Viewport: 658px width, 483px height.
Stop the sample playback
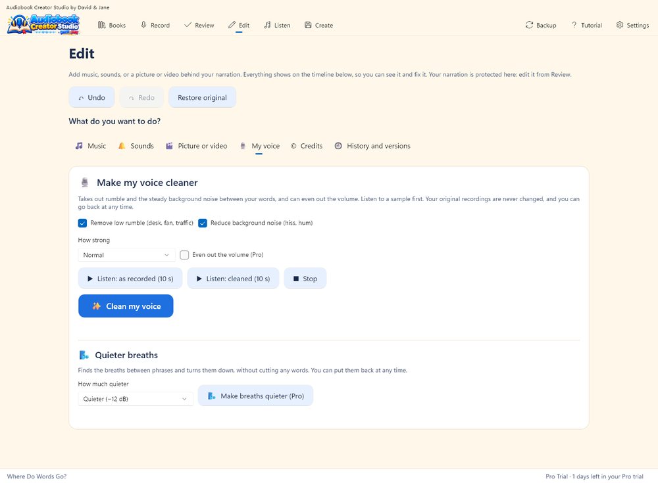[x=305, y=279]
